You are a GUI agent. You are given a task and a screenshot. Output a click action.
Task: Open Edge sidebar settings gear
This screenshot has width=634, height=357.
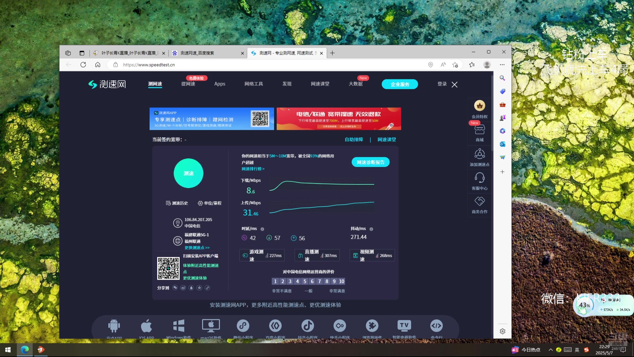502,331
